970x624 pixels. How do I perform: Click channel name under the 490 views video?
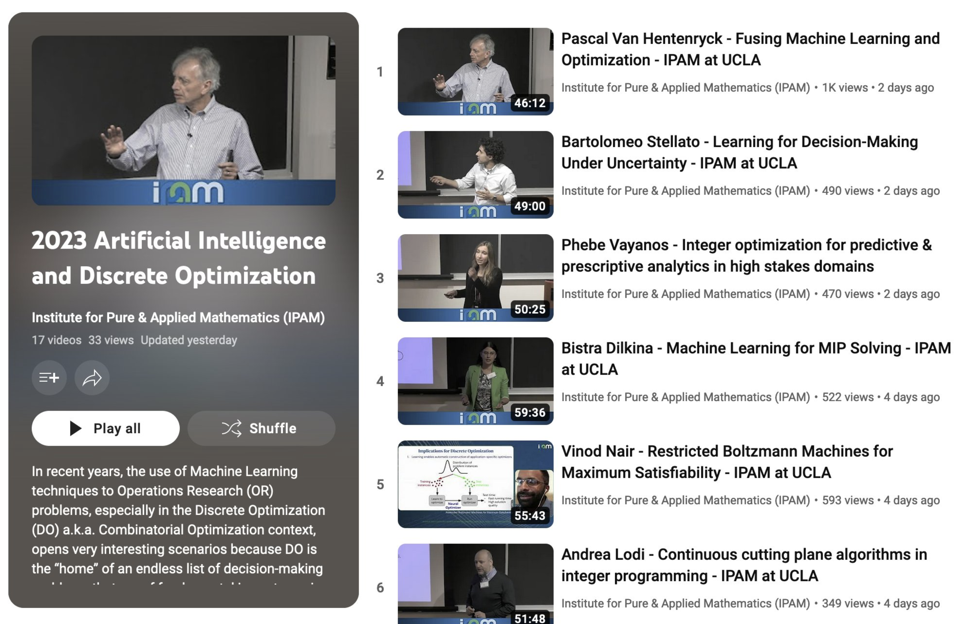point(685,191)
